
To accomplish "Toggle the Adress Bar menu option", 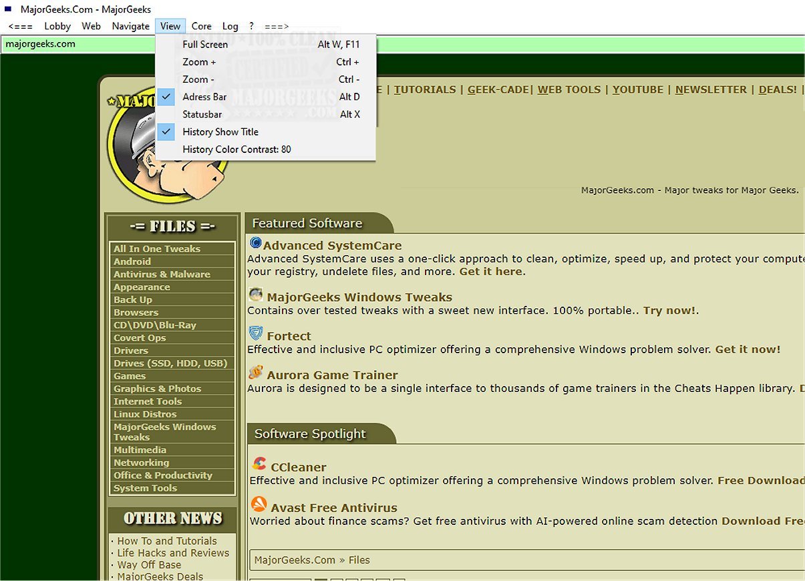I will point(266,97).
